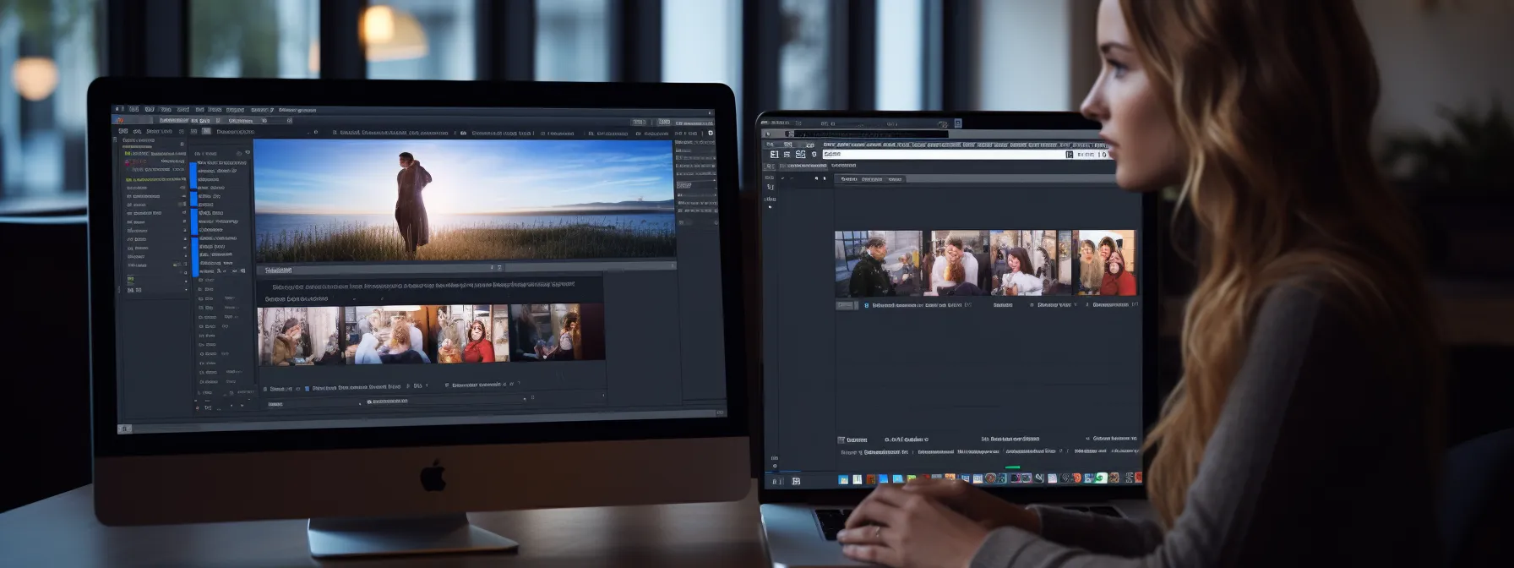Click the label bar directly below the sunset preview
Image resolution: width=1514 pixels, height=568 pixels.
[x=279, y=270]
